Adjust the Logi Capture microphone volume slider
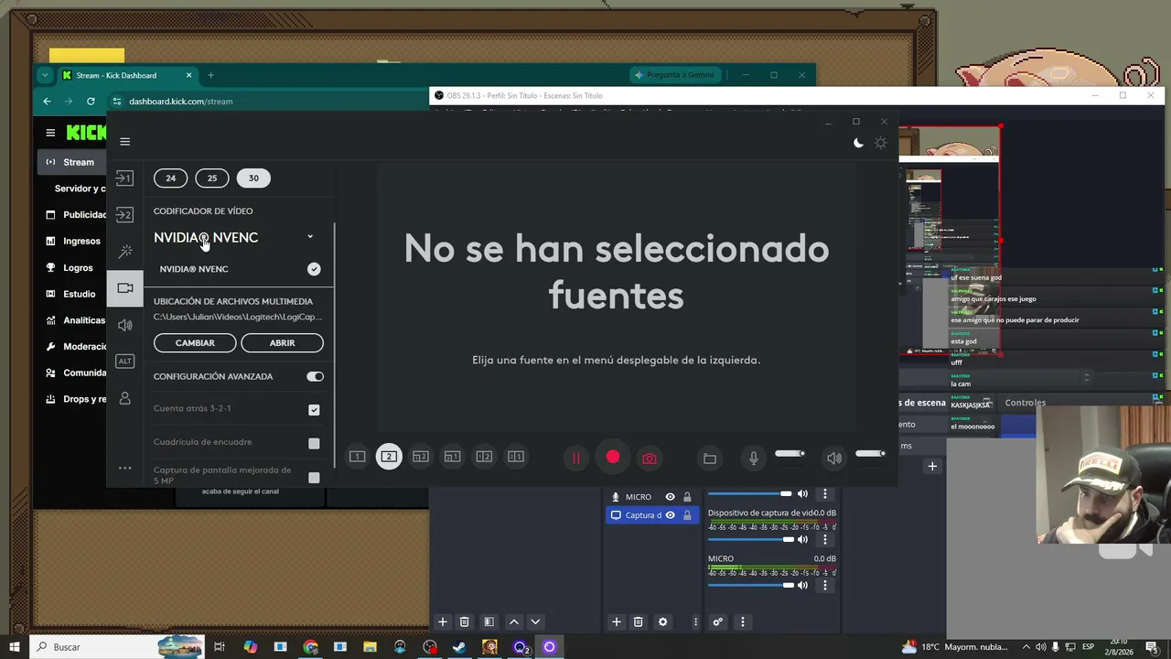1171x659 pixels. (790, 454)
